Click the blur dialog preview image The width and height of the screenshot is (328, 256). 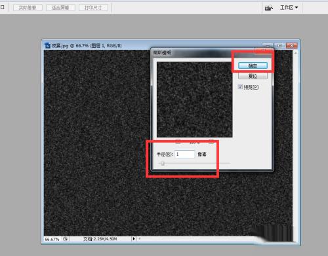[x=194, y=100]
